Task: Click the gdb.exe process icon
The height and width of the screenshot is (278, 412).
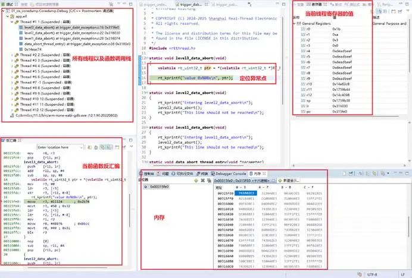Action: [12, 115]
